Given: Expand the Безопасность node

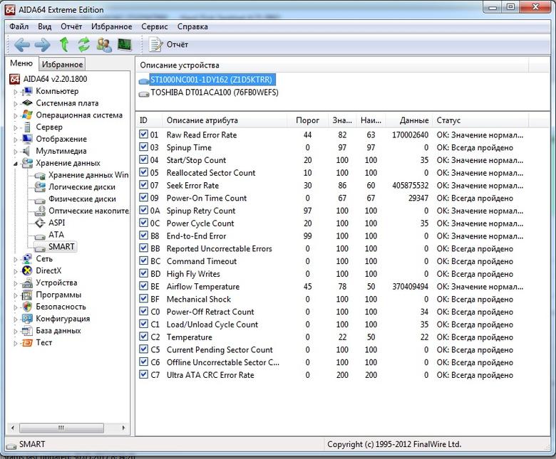Looking at the screenshot, I should click(x=16, y=307).
